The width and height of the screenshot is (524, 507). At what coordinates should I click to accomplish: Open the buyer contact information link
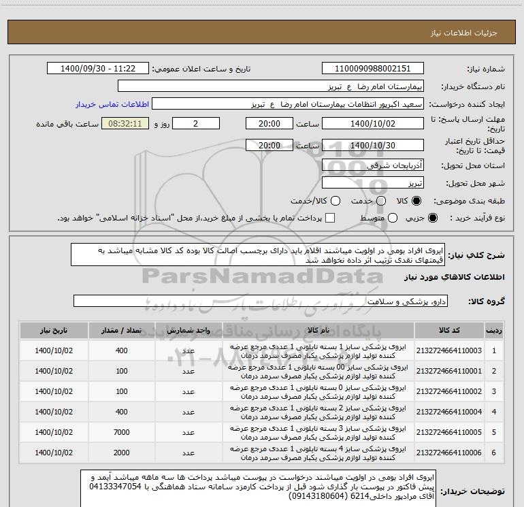coord(112,104)
